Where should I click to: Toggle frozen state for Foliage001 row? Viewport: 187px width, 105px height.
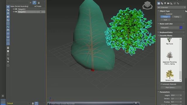pos(41,9)
